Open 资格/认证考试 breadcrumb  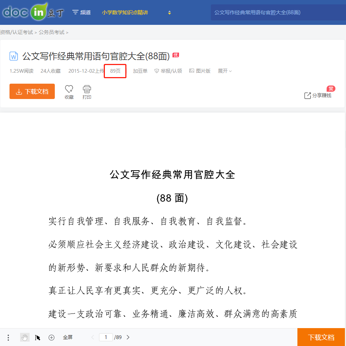16,32
